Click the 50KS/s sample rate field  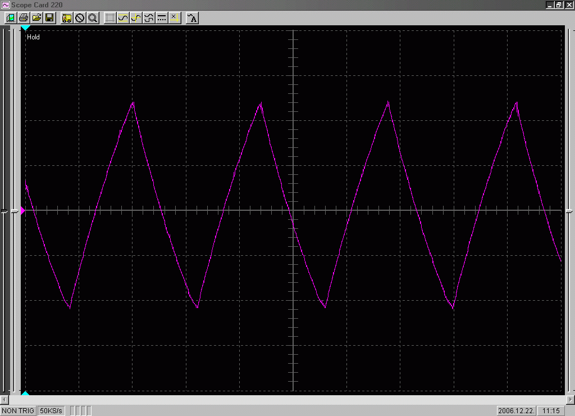coord(51,410)
